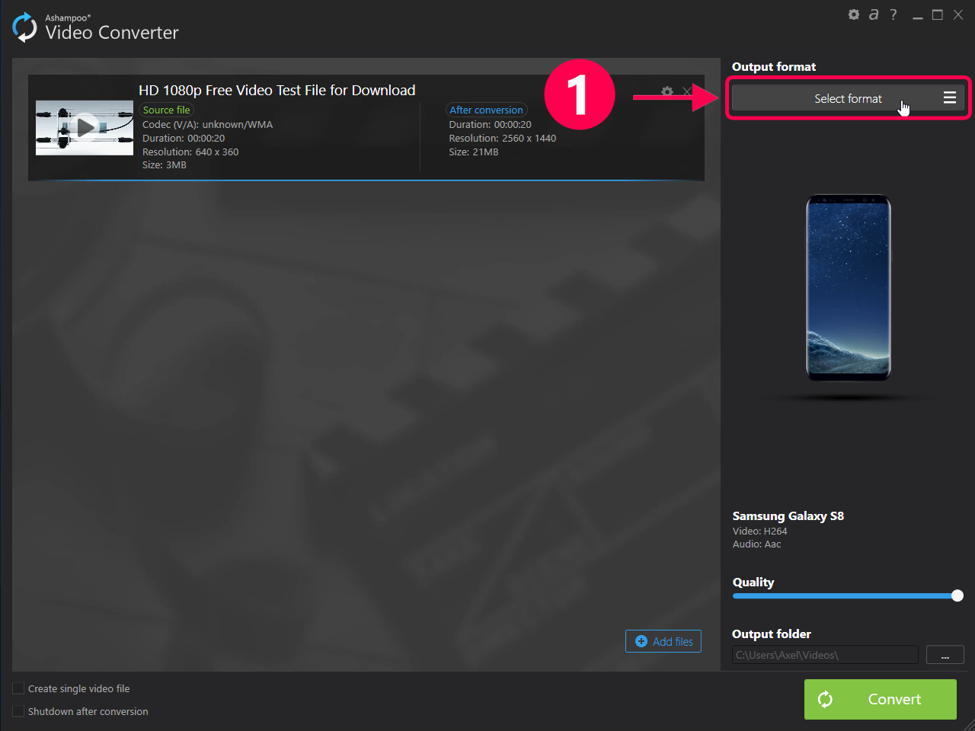Screen dimensions: 975x731
Task: Open settings via the top gear icon
Action: point(854,14)
